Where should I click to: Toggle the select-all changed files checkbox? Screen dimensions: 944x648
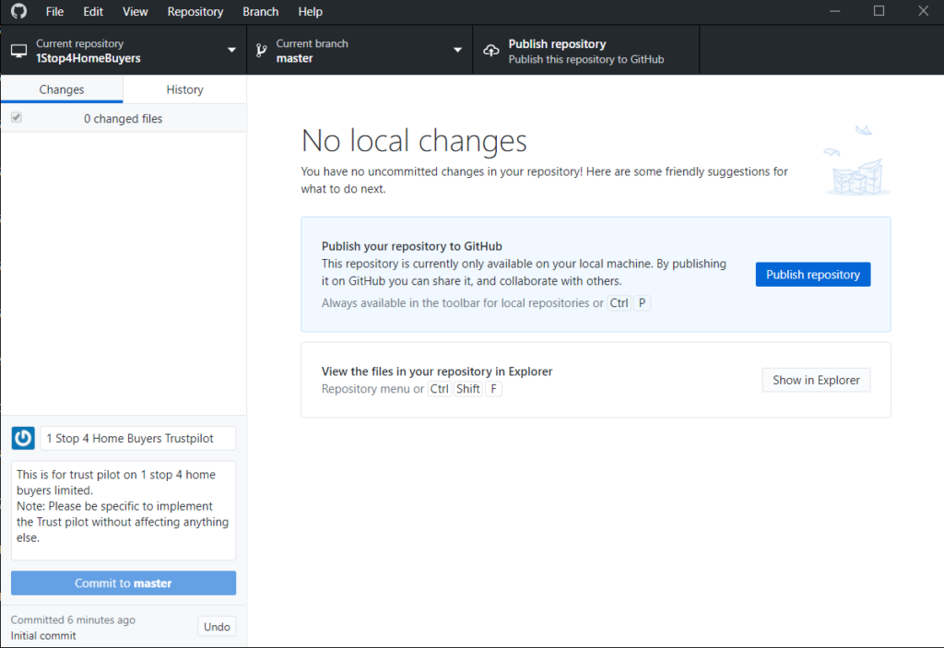tap(17, 117)
